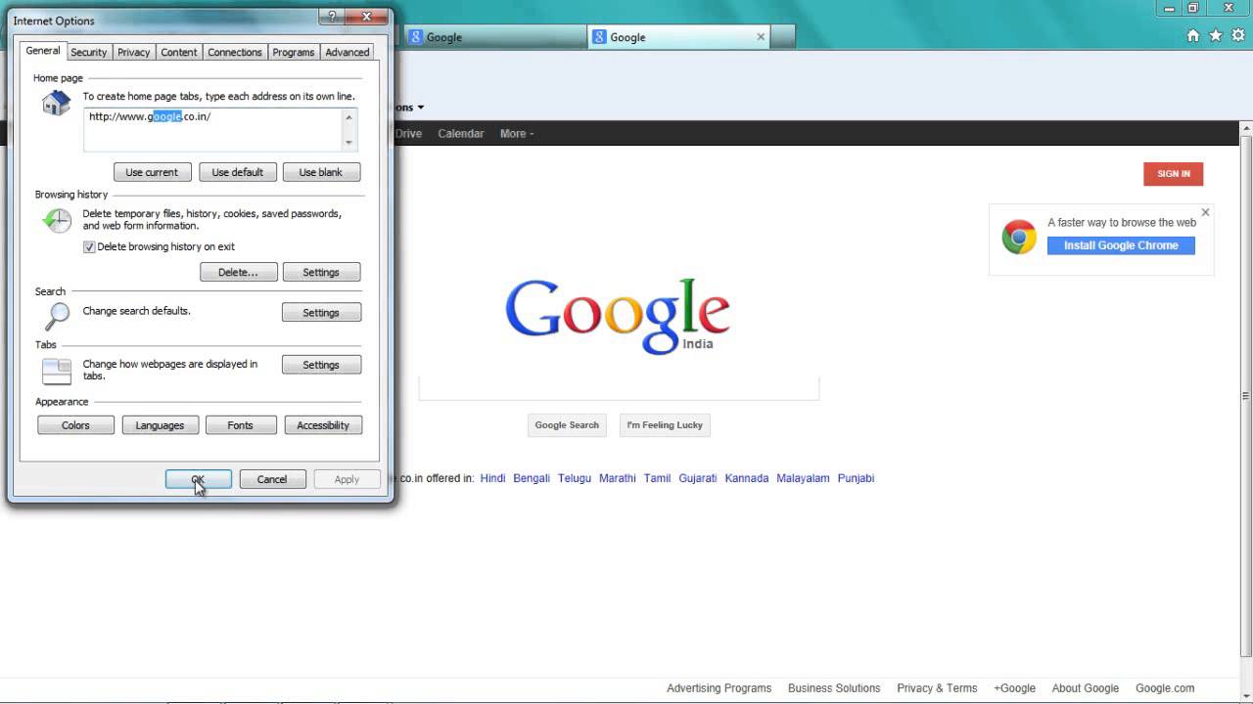Viewport: 1253px width, 704px height.
Task: Click the Delete... browsing history button
Action: 239,272
